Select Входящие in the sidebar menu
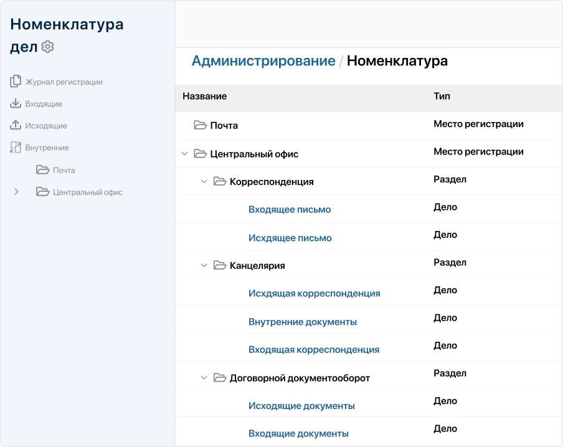Viewport: 563px width, 447px height. (x=45, y=103)
